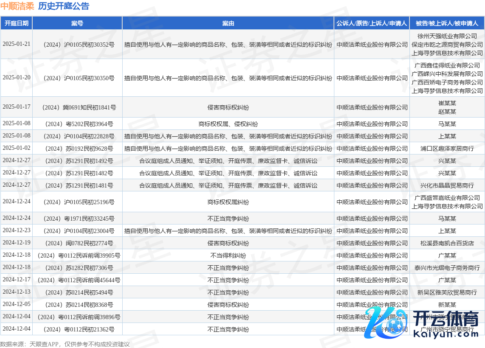Select defendant 广西鑫佳得纸业有限公司
This screenshot has width=485, height=348.
(x=447, y=65)
